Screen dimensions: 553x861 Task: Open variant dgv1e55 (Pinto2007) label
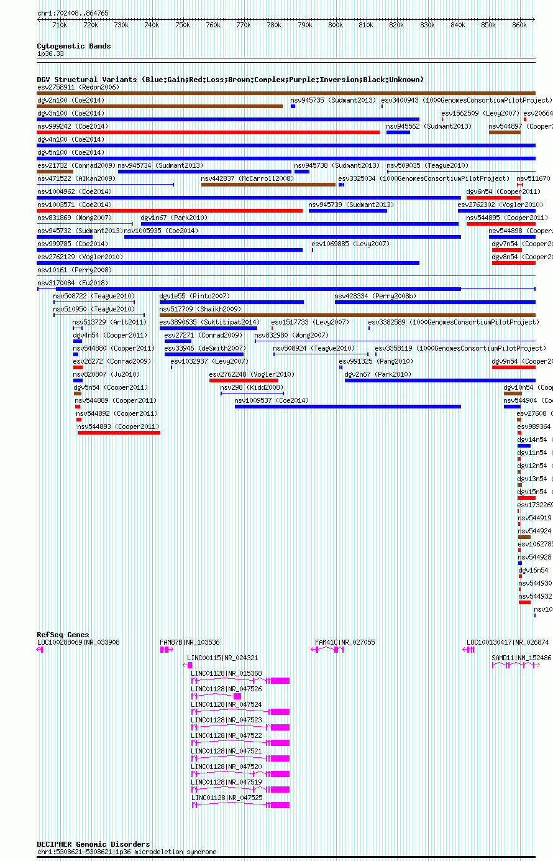[194, 297]
